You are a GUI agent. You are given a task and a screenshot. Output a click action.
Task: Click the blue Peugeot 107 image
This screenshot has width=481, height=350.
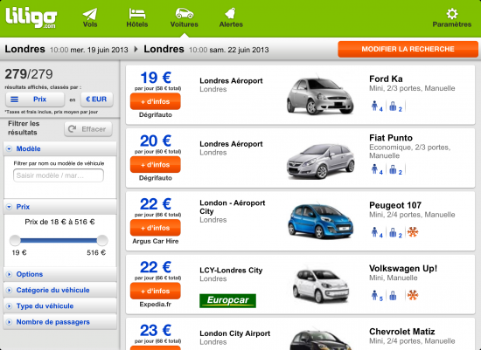click(321, 221)
